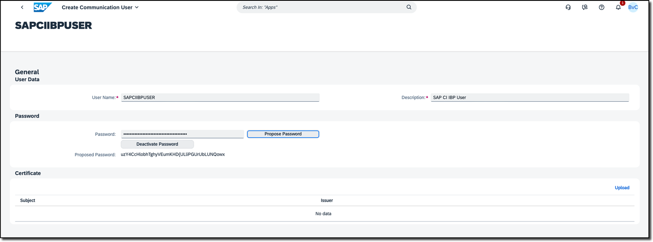
Task: Click the Password section heading
Action: pyautogui.click(x=27, y=116)
